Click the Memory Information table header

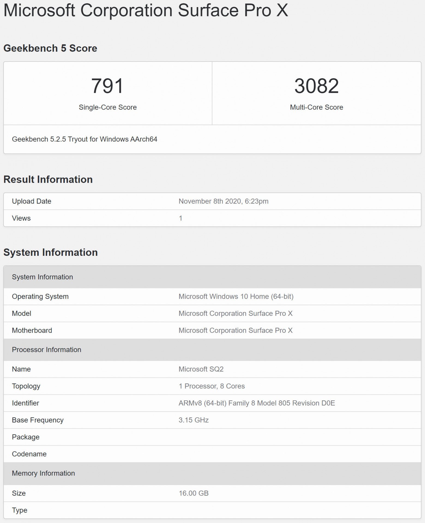pos(212,473)
